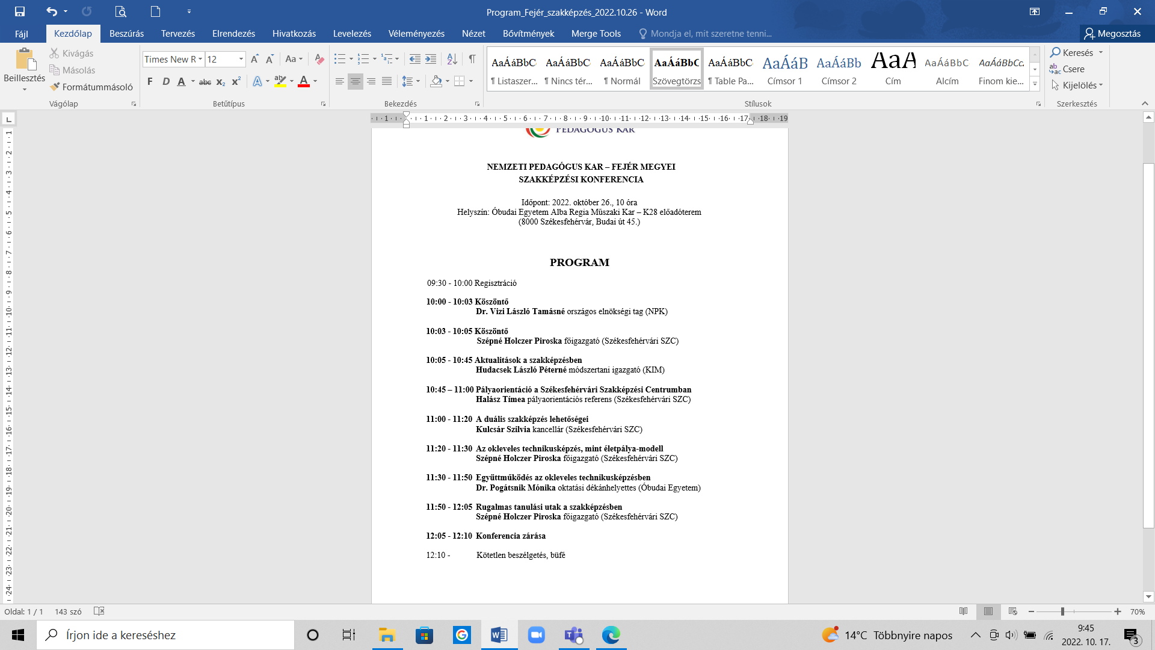
Task: Click the Megosztás share button
Action: pyautogui.click(x=1112, y=34)
